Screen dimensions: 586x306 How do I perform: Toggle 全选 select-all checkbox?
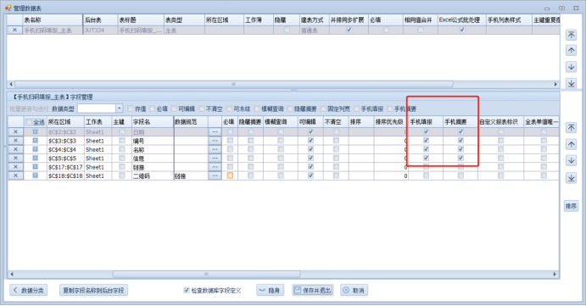pos(29,122)
